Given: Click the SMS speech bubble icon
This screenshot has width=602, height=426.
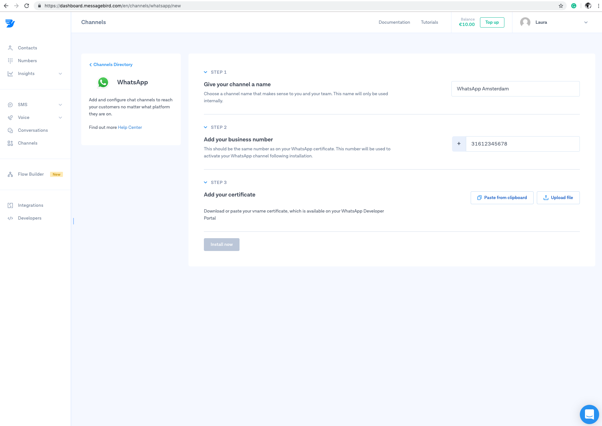Looking at the screenshot, I should tap(10, 104).
